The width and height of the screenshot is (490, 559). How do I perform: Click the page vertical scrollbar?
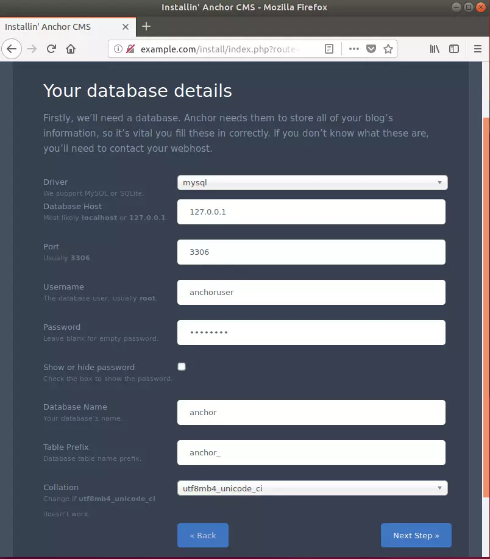tap(486, 307)
